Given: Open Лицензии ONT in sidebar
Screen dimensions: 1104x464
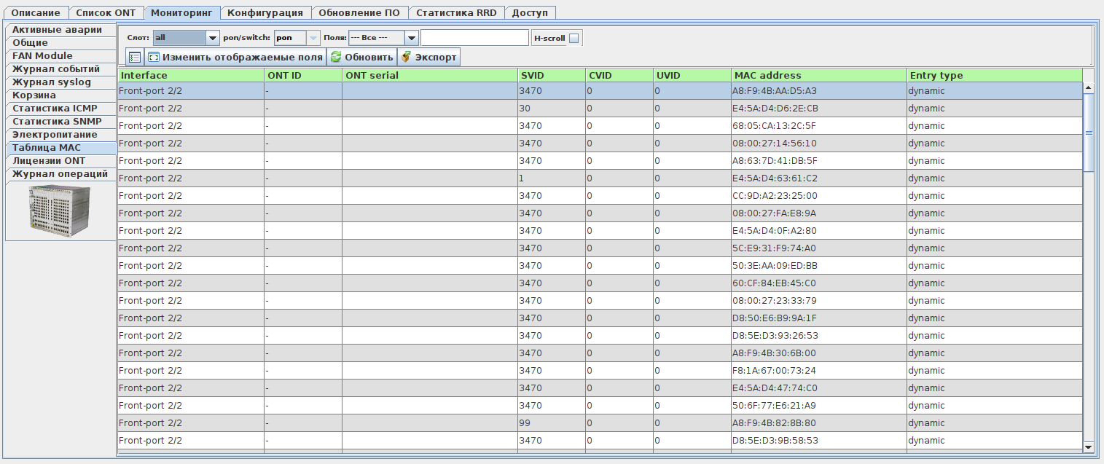Looking at the screenshot, I should [x=60, y=161].
